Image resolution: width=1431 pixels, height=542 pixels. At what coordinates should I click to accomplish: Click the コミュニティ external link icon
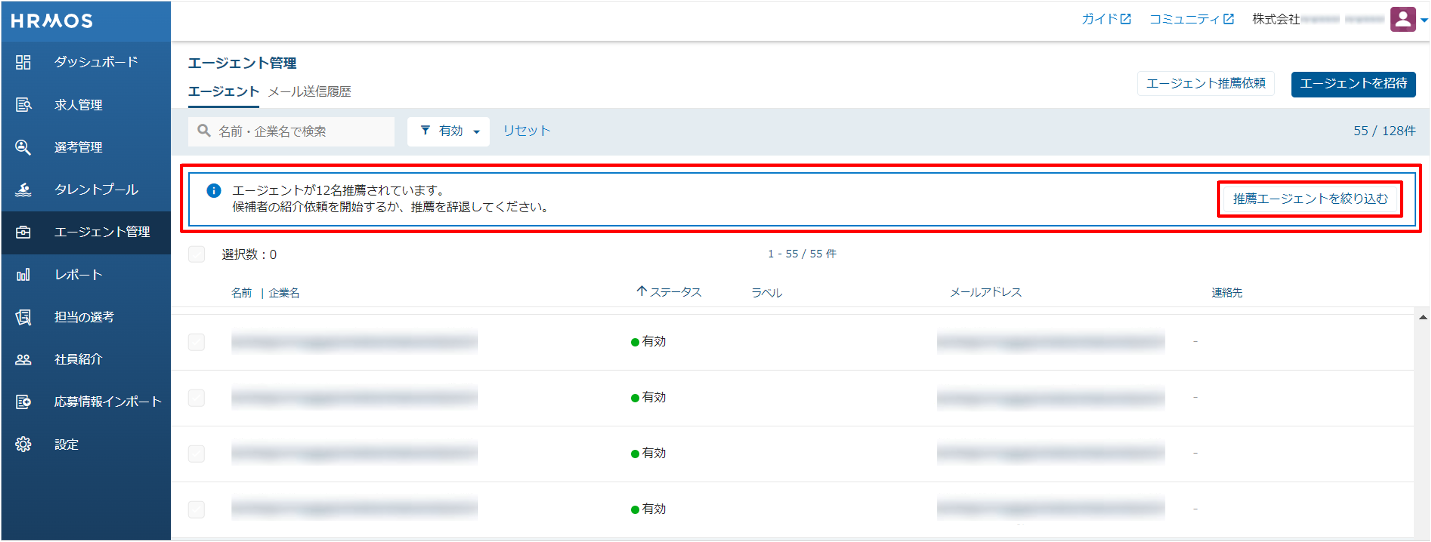pyautogui.click(x=1229, y=19)
